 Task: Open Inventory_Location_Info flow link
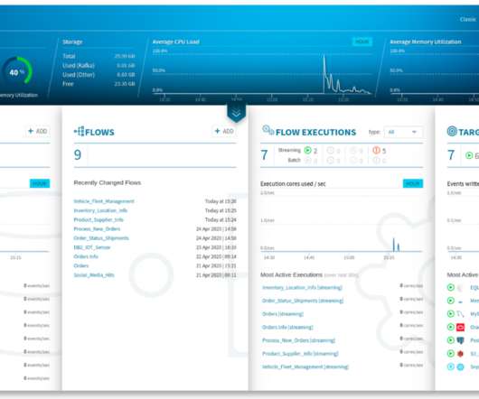[x=100, y=210]
